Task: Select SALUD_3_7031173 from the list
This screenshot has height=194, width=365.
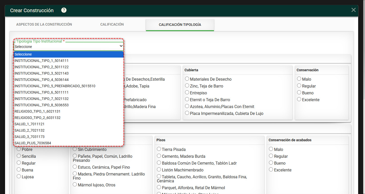Action: [69, 137]
